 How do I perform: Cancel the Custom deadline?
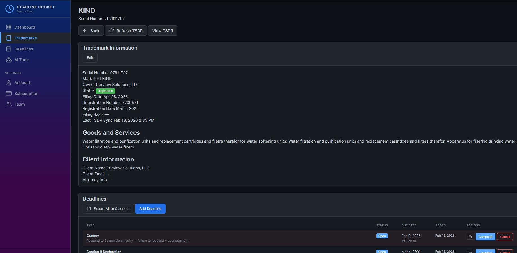coord(505,237)
